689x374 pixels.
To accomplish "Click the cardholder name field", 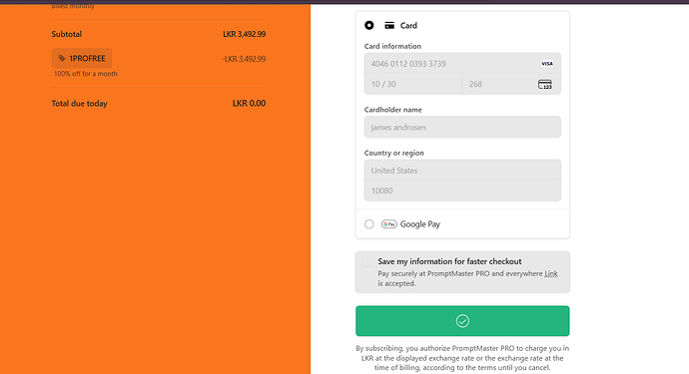I will pyautogui.click(x=462, y=128).
